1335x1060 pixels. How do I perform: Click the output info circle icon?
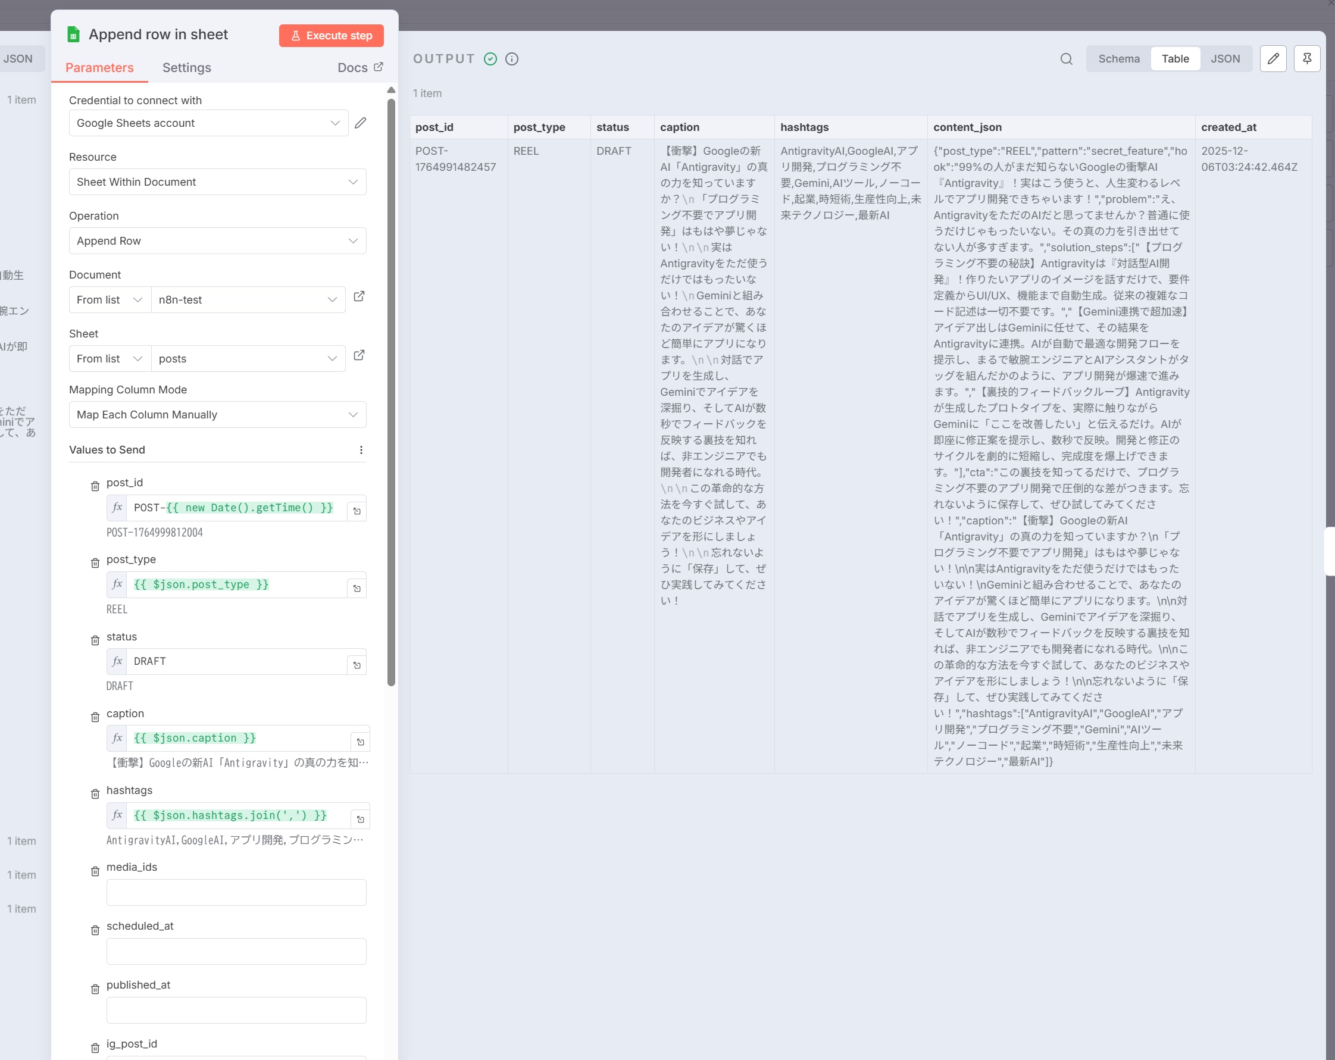(511, 59)
